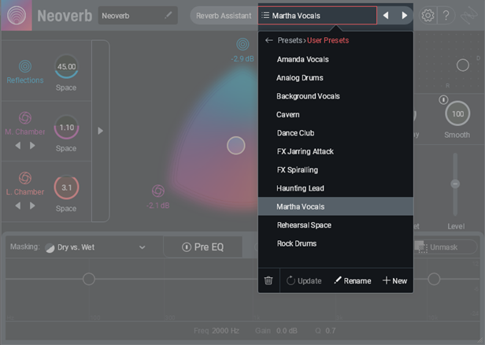Click the Update preset button
The height and width of the screenshot is (345, 485).
coord(304,280)
